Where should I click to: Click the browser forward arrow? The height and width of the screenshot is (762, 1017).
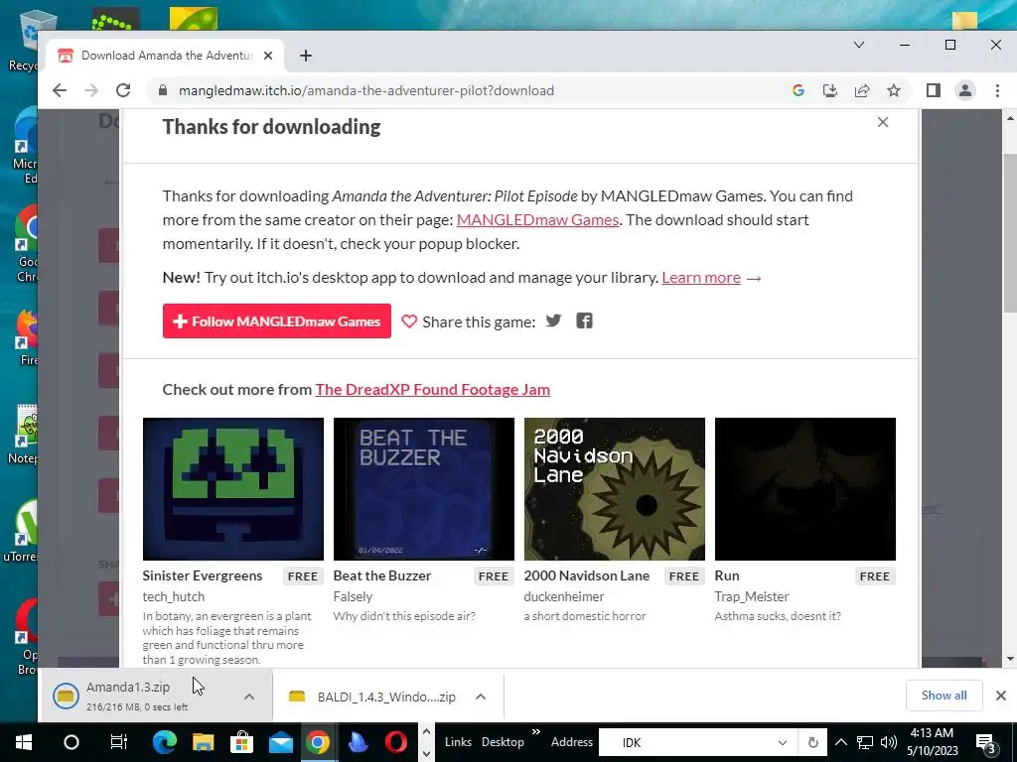click(91, 90)
